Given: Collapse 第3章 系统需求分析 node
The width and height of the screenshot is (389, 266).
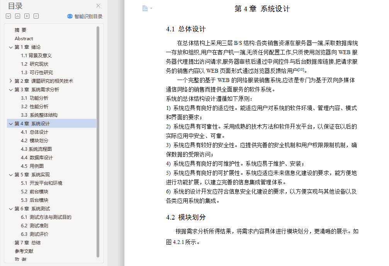Looking at the screenshot, I should tap(11, 90).
